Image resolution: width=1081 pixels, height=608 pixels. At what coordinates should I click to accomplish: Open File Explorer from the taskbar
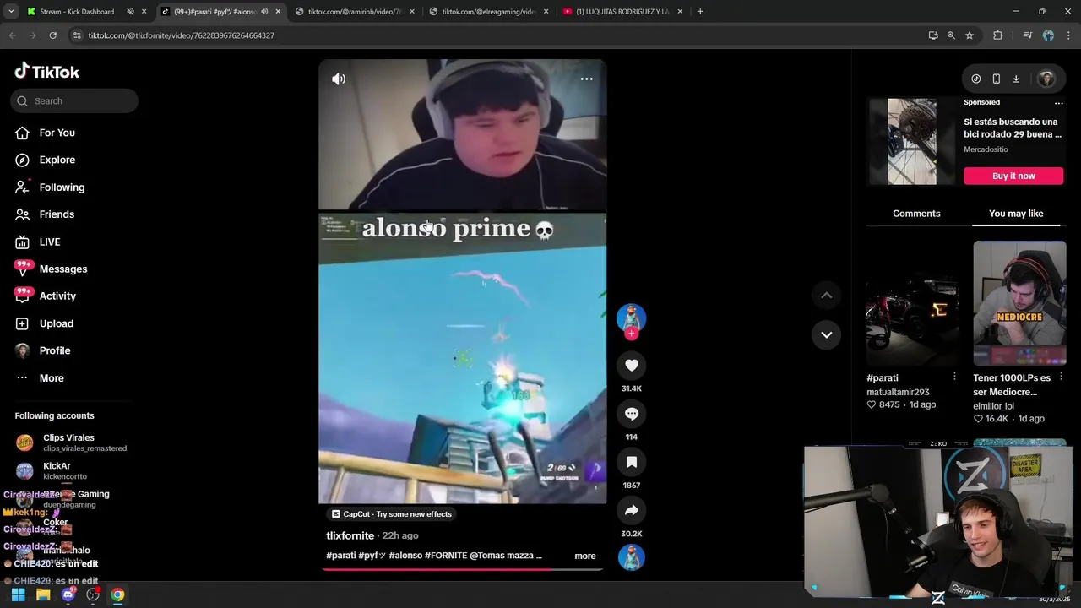(43, 594)
